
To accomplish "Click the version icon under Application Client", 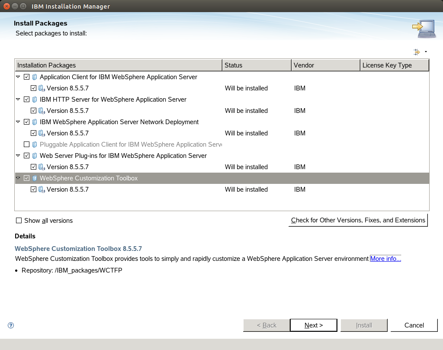I will point(42,88).
